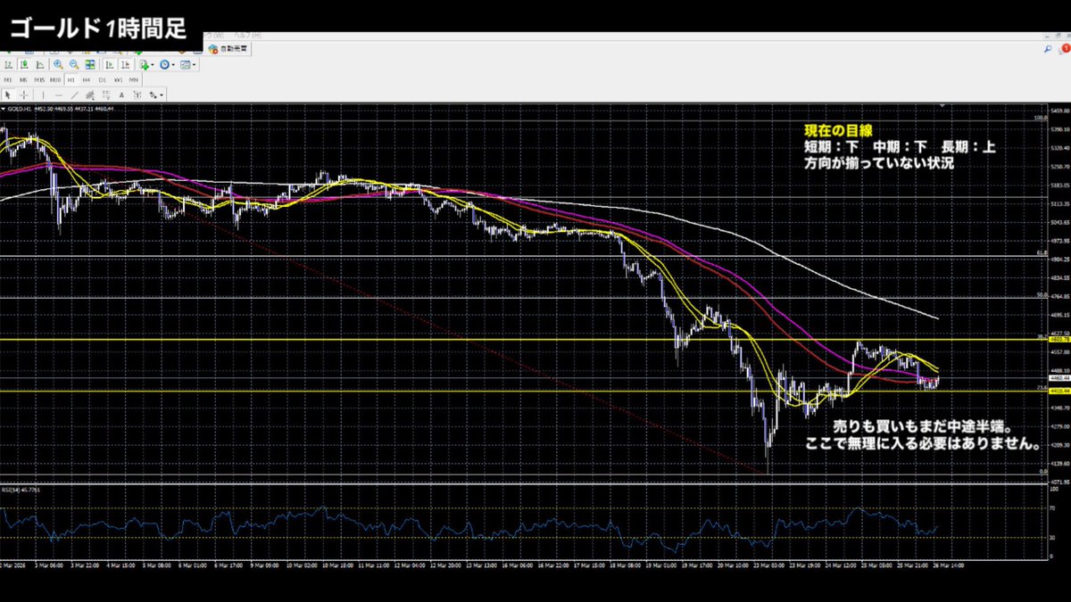Tile chart windows using the toolbar icon
The image size is (1071, 602).
coord(90,65)
